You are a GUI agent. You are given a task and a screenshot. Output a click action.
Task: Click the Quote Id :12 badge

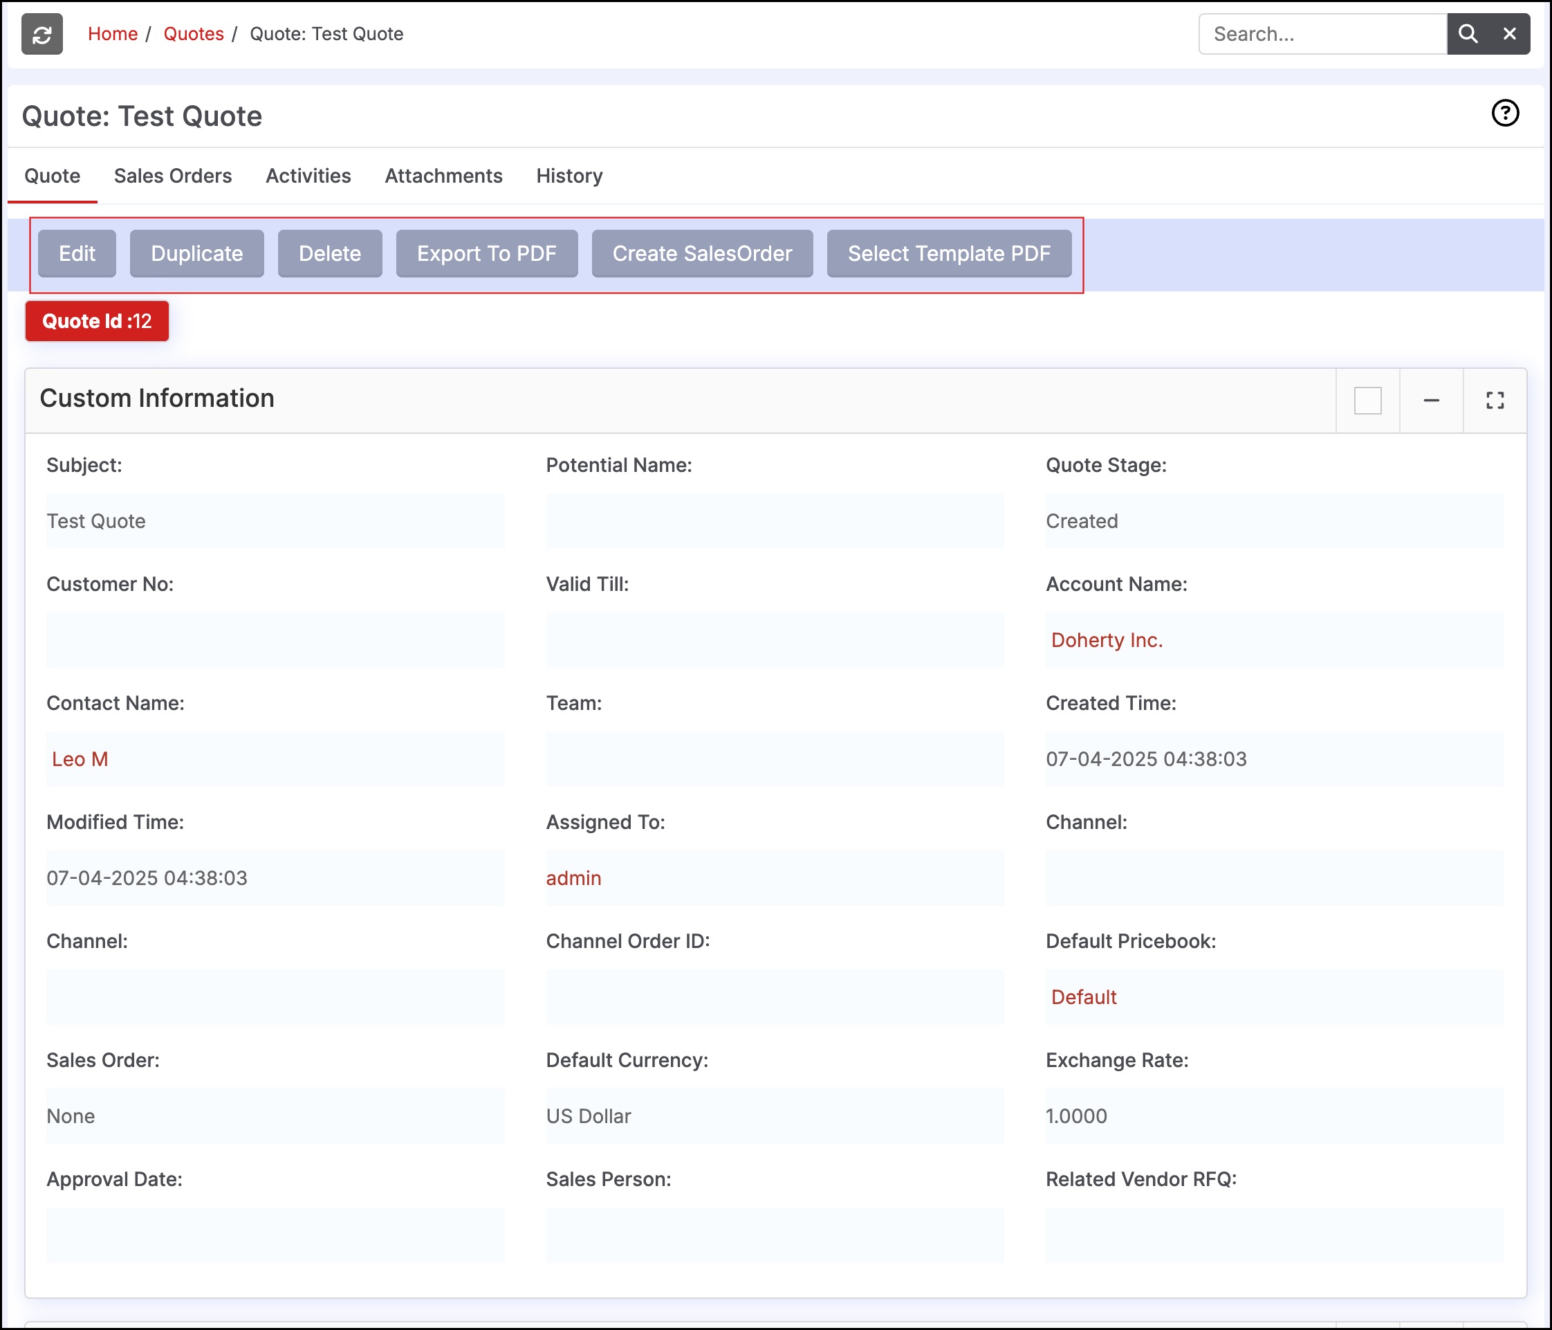97,320
